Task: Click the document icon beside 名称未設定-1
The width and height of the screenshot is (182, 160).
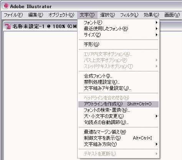Action: point(8,26)
